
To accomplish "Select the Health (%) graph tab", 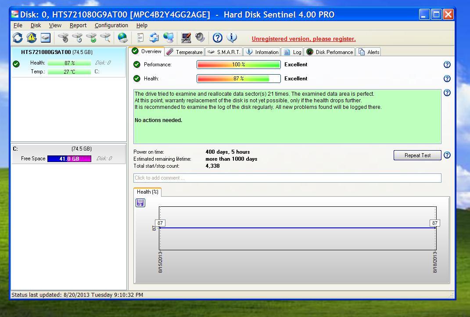I will [x=147, y=192].
